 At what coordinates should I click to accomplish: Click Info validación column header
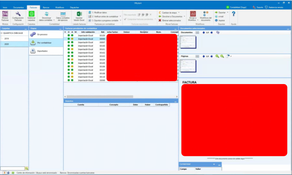(88, 32)
